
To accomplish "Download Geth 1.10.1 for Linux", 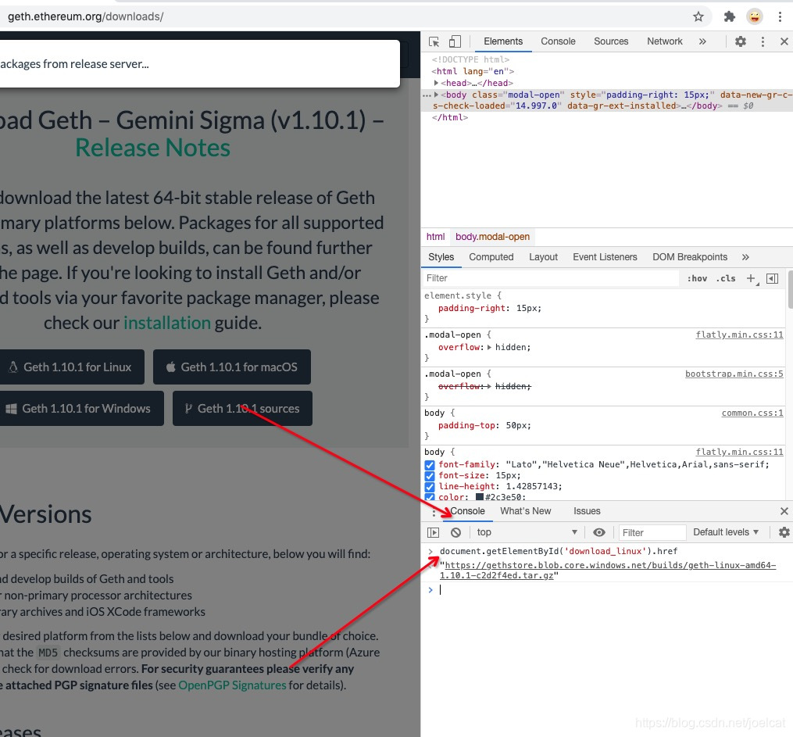I will coord(72,367).
